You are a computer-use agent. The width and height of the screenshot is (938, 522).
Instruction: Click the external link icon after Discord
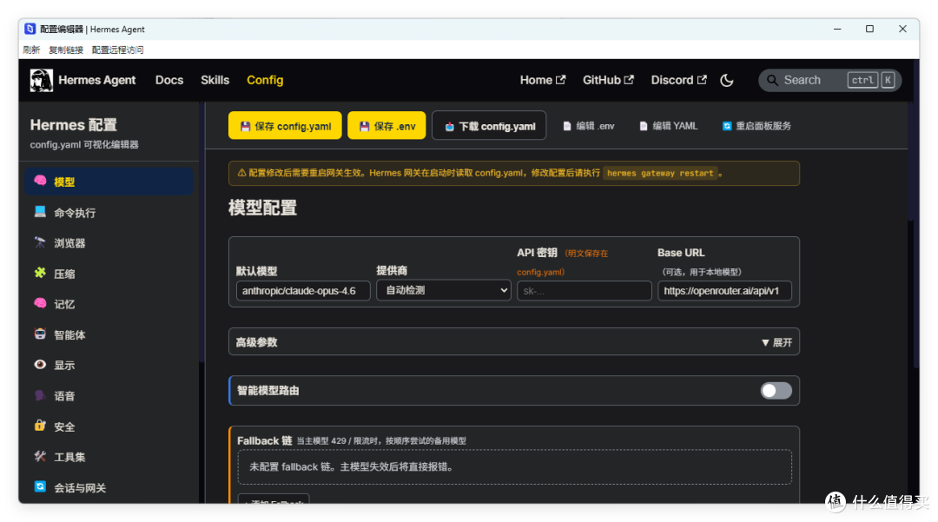point(702,80)
